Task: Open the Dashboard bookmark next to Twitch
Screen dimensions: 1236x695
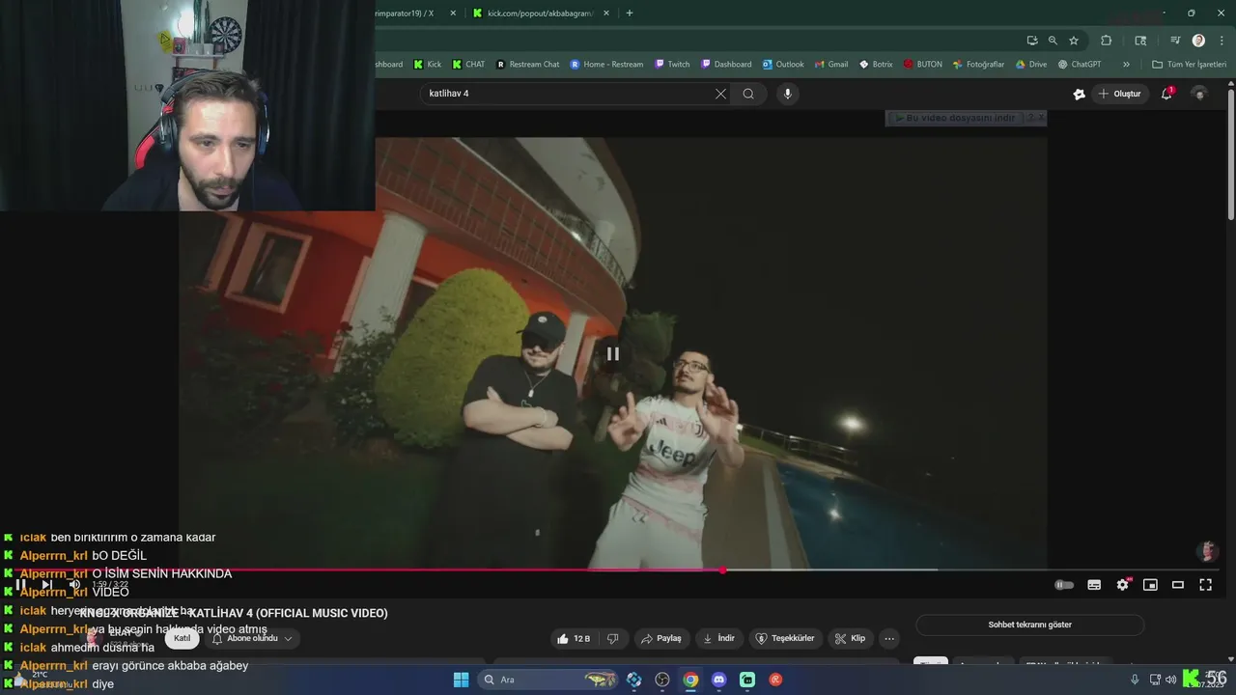Action: 726,65
